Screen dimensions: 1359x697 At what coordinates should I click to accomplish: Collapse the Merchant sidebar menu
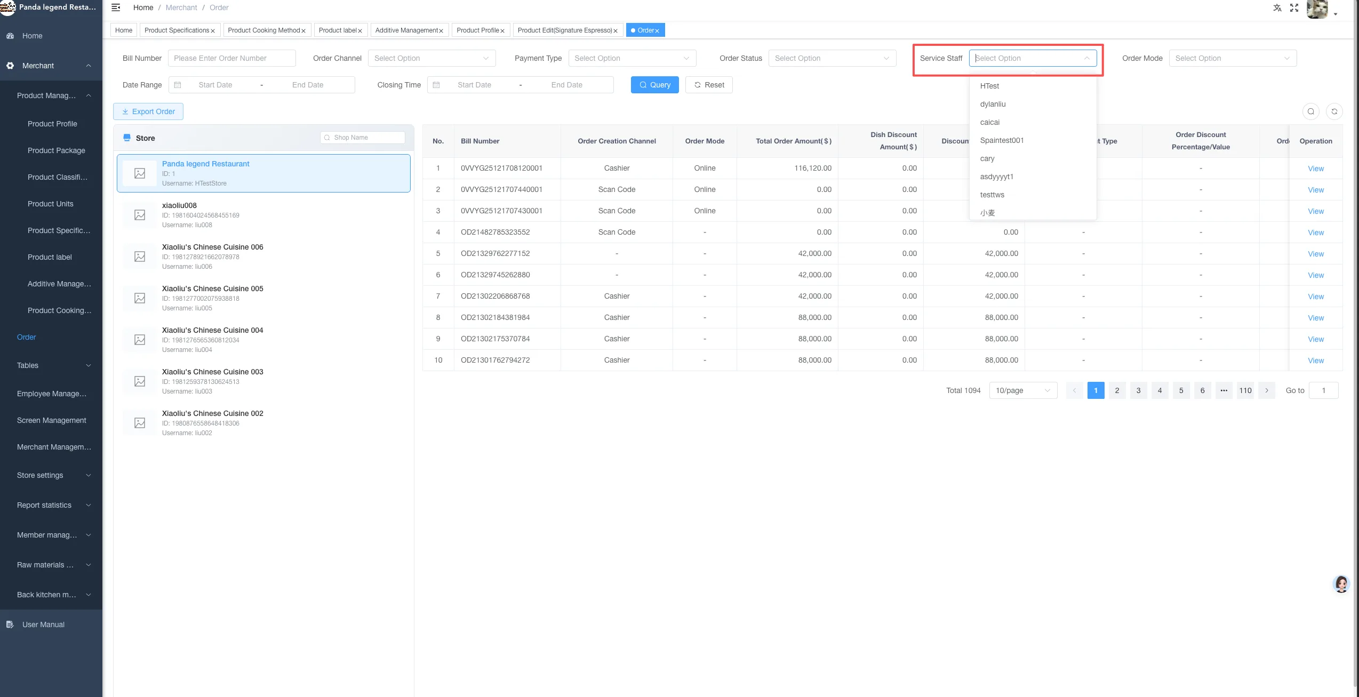click(x=51, y=66)
